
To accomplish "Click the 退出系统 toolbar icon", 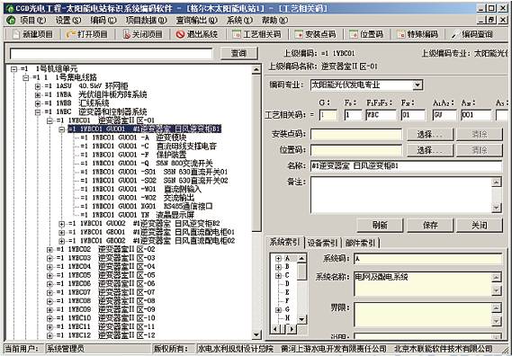I will click(x=180, y=34).
